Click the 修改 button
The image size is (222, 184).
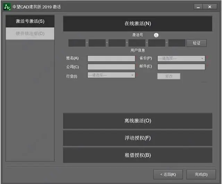pyautogui.click(x=169, y=76)
